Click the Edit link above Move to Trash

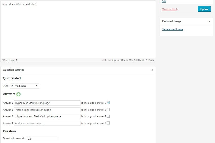164,1
